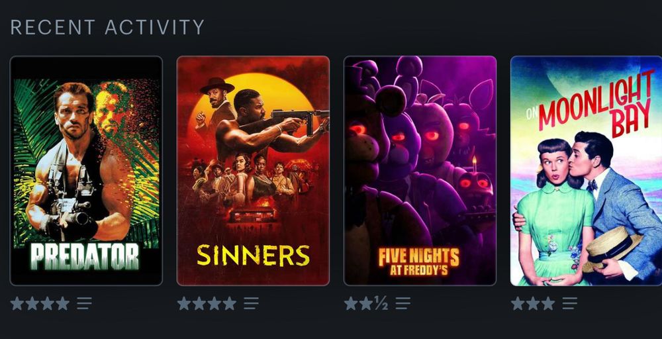Click the fourth star under Predator
The height and width of the screenshot is (339, 662).
[62, 303]
